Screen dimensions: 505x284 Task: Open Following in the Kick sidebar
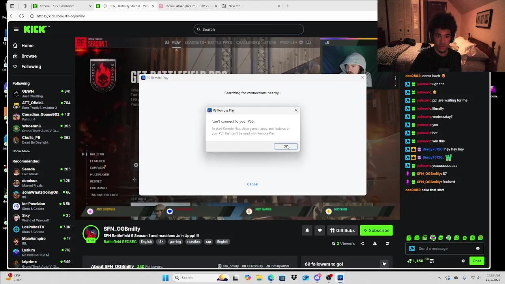27,67
